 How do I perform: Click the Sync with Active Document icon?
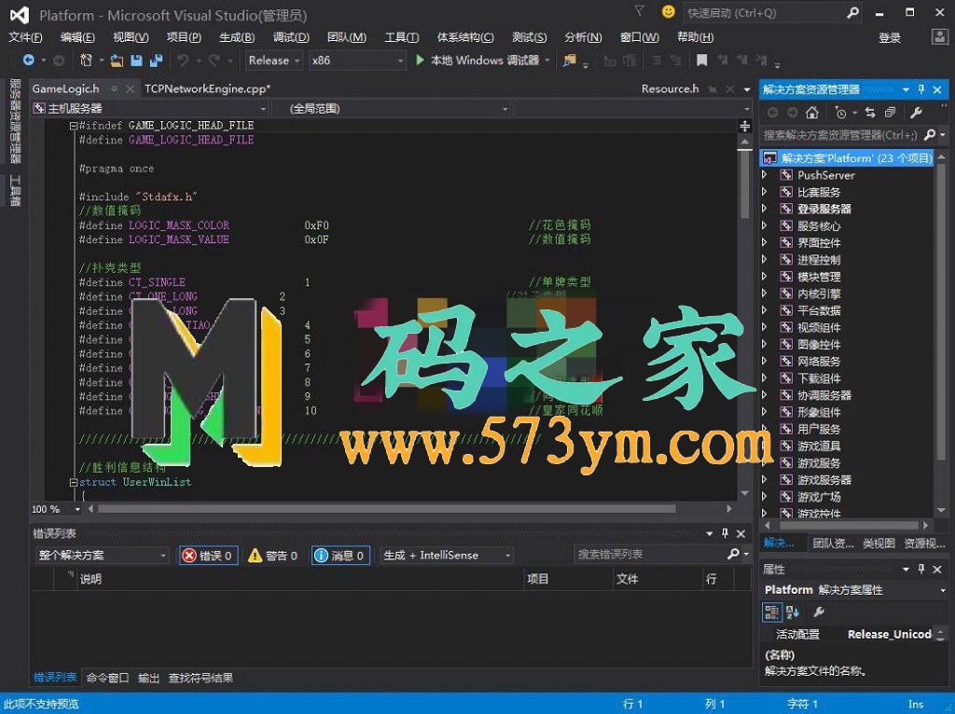click(870, 113)
